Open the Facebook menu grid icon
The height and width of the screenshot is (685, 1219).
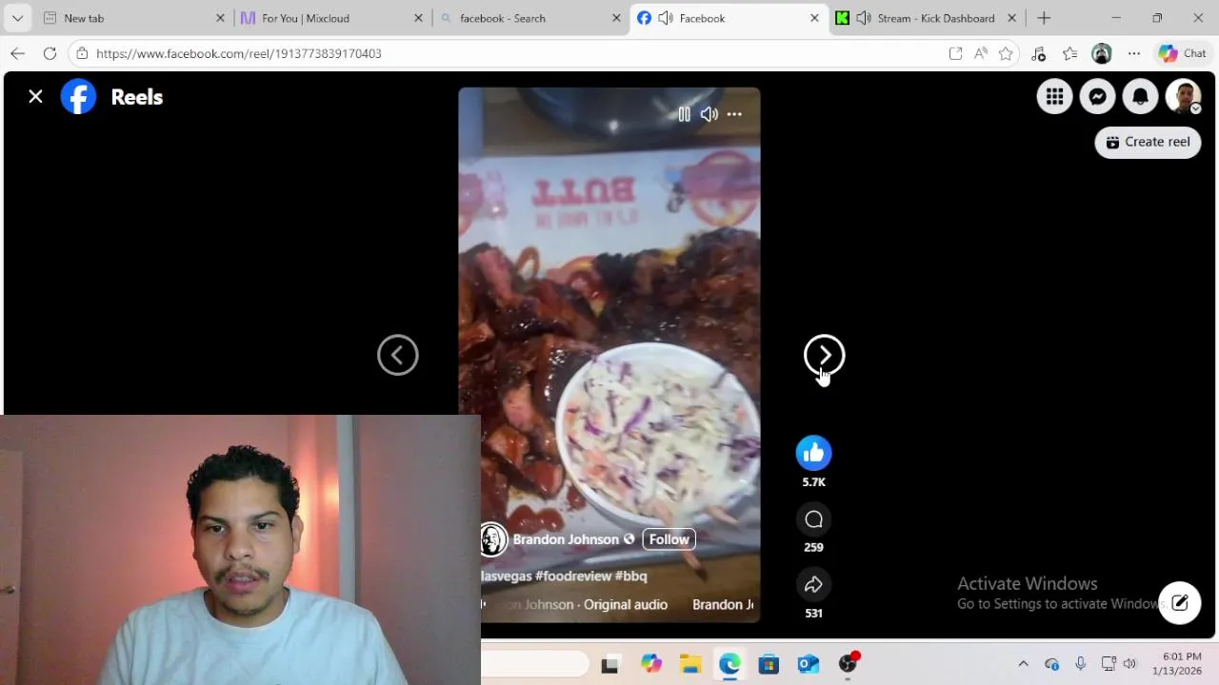(x=1054, y=96)
